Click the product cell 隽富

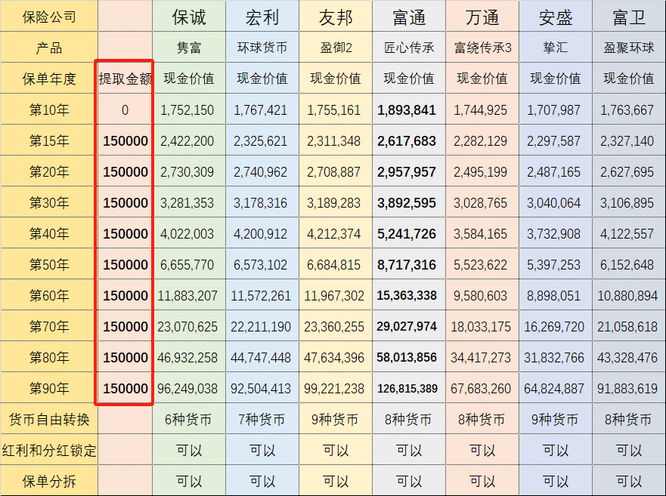click(189, 48)
